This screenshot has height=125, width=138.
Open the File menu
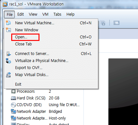point(9,14)
